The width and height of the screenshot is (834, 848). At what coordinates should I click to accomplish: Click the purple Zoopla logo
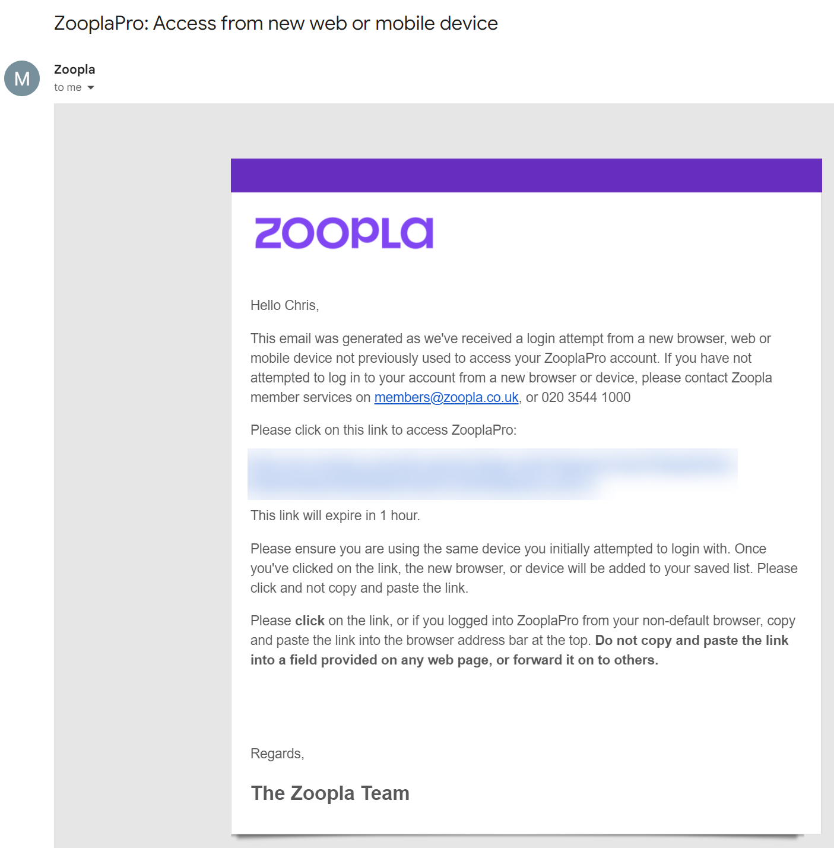click(344, 233)
